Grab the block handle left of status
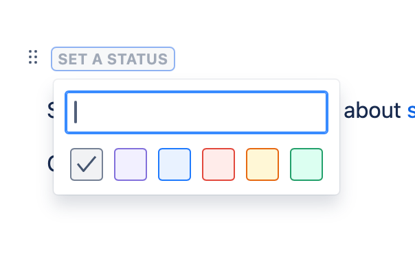Viewport: 415px width, 259px height. click(x=33, y=57)
